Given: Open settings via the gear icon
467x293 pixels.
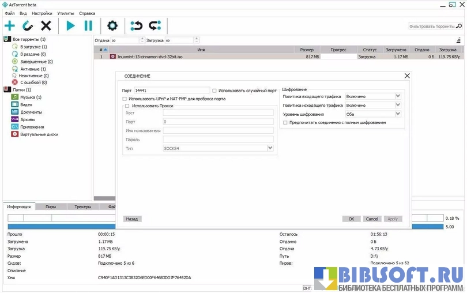Looking at the screenshot, I should click(112, 25).
